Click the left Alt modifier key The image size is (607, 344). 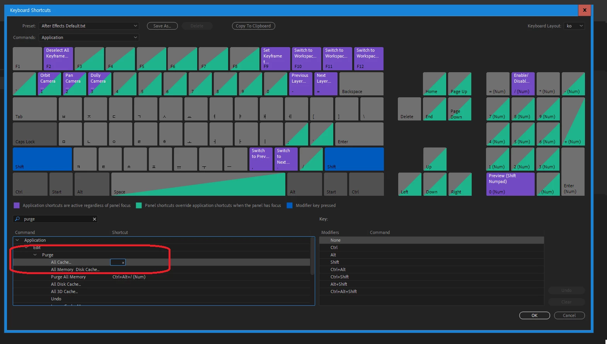tap(92, 184)
